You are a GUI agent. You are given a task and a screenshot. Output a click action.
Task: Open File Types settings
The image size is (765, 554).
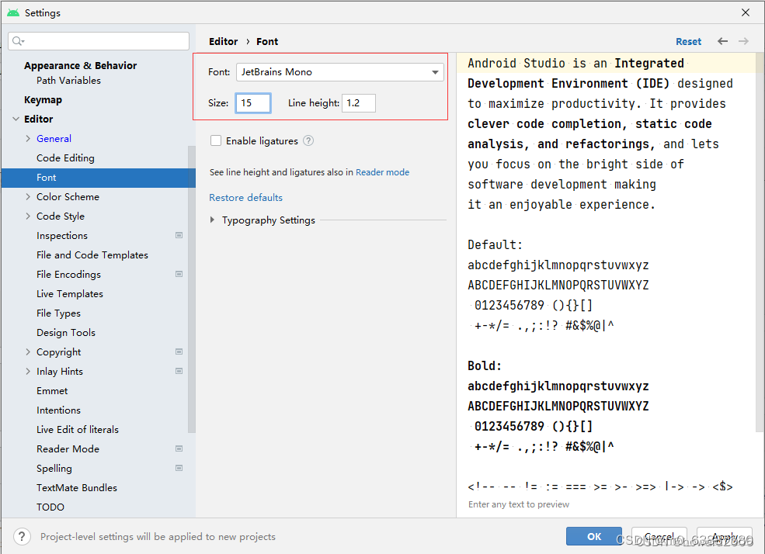tap(58, 313)
